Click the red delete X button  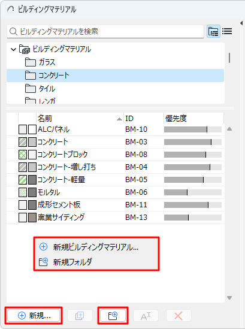[179, 316]
